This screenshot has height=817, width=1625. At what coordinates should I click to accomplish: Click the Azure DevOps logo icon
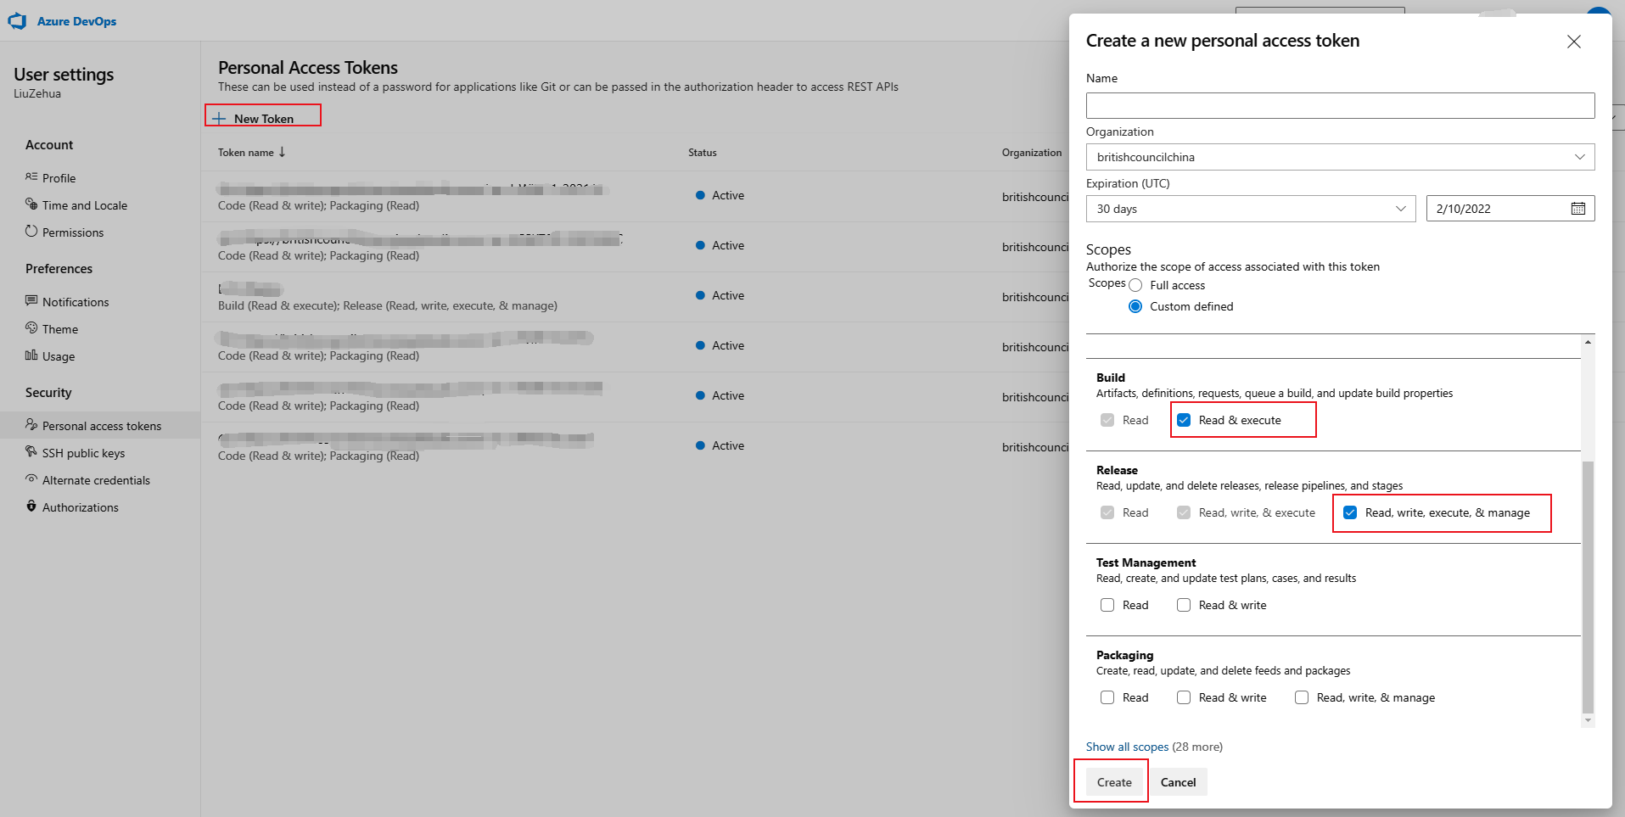(x=17, y=21)
